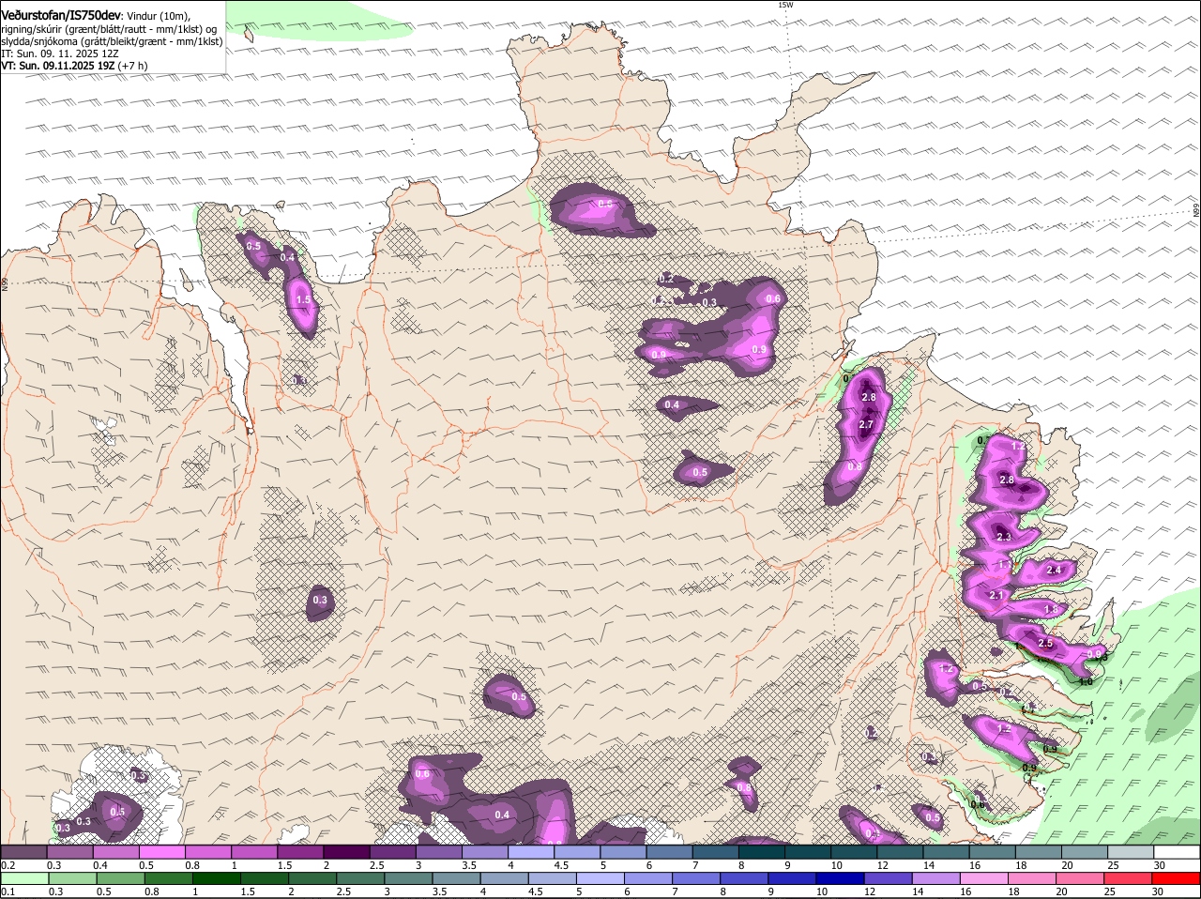The image size is (1201, 899).
Task: Click the 2.3 precipitation value on the map
Action: pos(1004,538)
